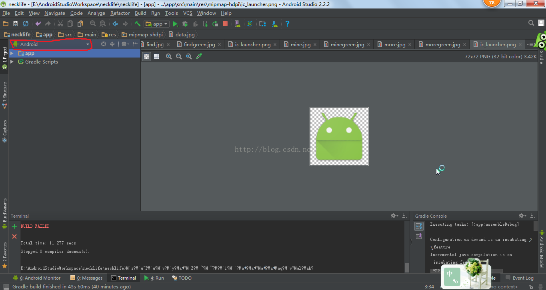Toggle the 1: Project tool window
546x290 pixels.
pos(5,58)
